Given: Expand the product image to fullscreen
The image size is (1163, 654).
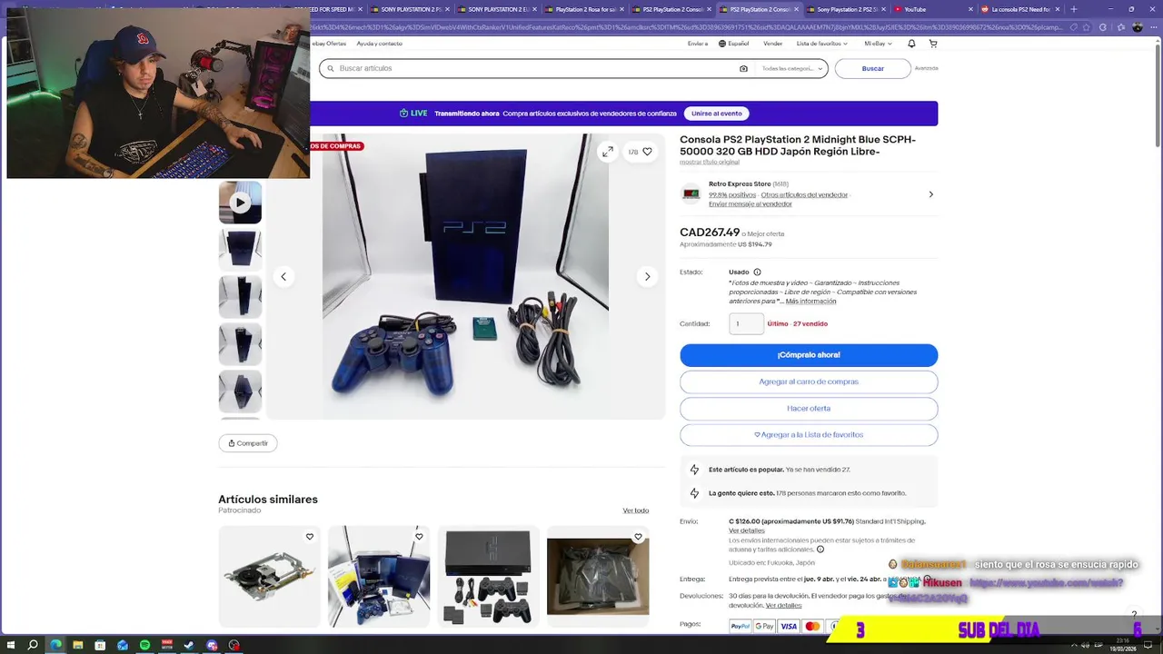Looking at the screenshot, I should (608, 152).
